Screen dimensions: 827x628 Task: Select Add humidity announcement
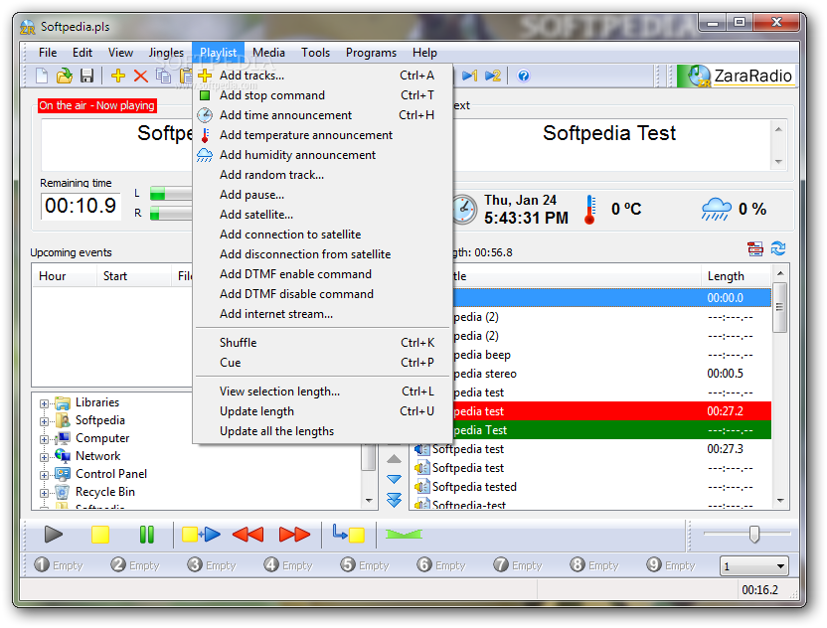pos(323,155)
